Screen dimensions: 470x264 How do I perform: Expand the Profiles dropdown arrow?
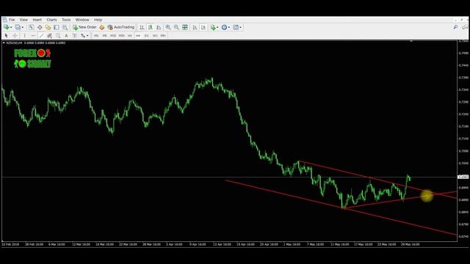(x=23, y=28)
